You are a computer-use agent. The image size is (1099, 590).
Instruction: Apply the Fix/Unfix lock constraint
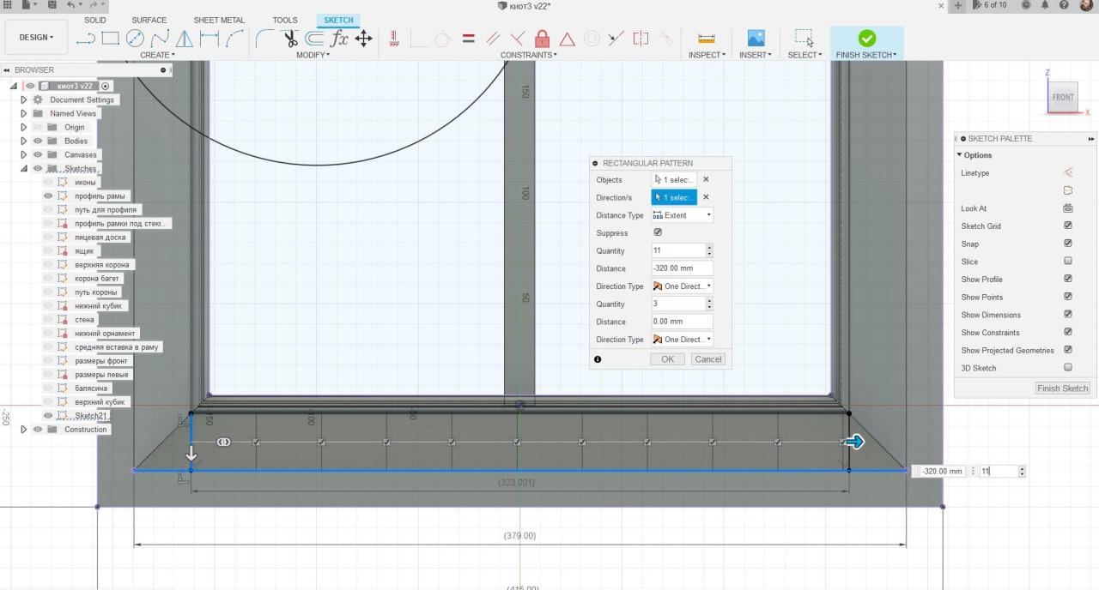542,38
